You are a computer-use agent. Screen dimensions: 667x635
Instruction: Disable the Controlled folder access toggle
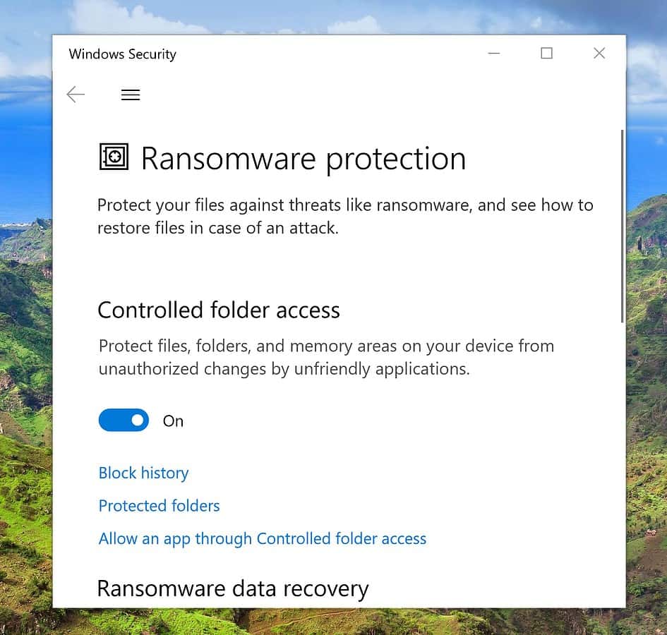tap(124, 420)
